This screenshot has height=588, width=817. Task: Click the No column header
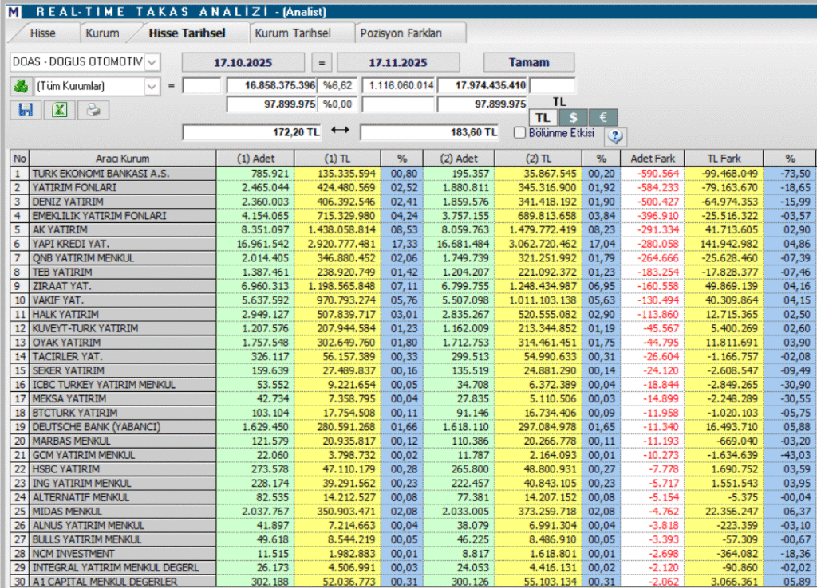tap(20, 159)
